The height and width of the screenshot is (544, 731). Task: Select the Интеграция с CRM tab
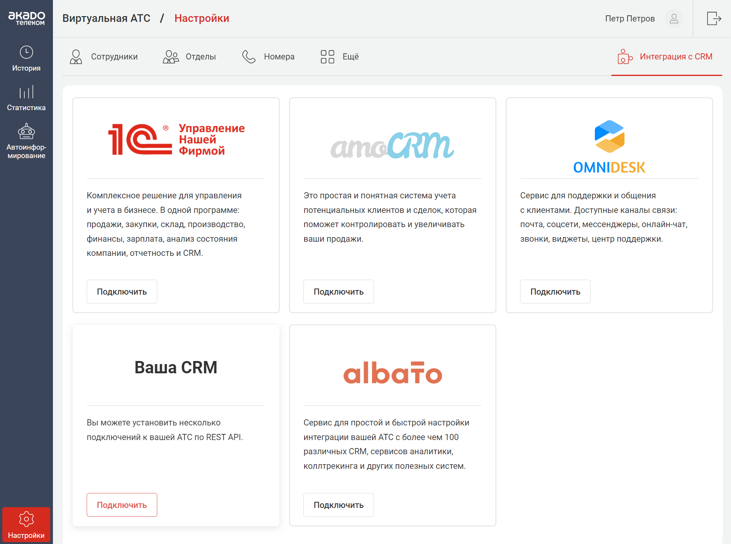pyautogui.click(x=666, y=57)
